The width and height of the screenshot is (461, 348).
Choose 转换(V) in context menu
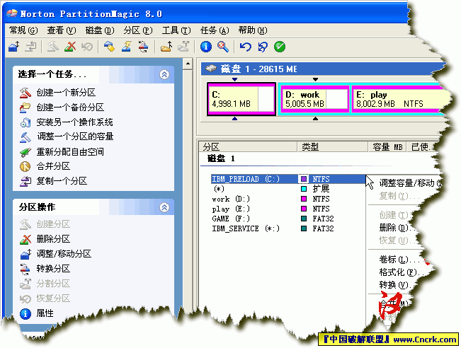coord(395,285)
